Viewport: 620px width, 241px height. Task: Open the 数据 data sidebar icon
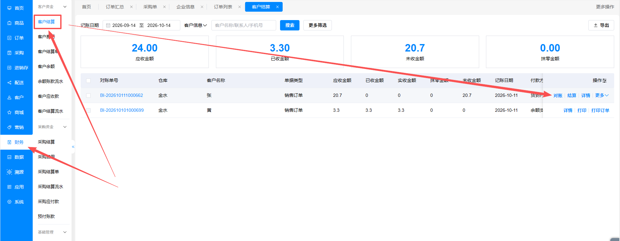9,157
